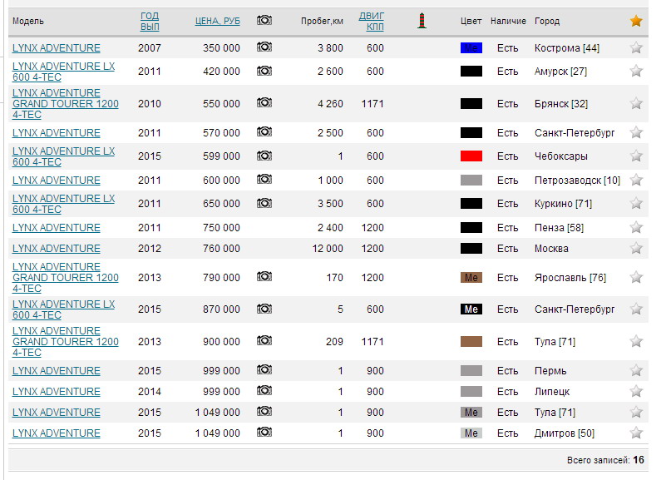Star the Амурск [27] listing
Screen dimensions: 666x480
636,71
